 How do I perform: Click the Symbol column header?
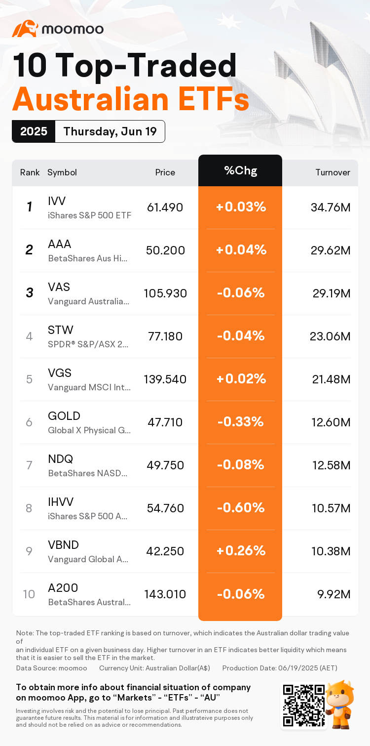click(62, 172)
